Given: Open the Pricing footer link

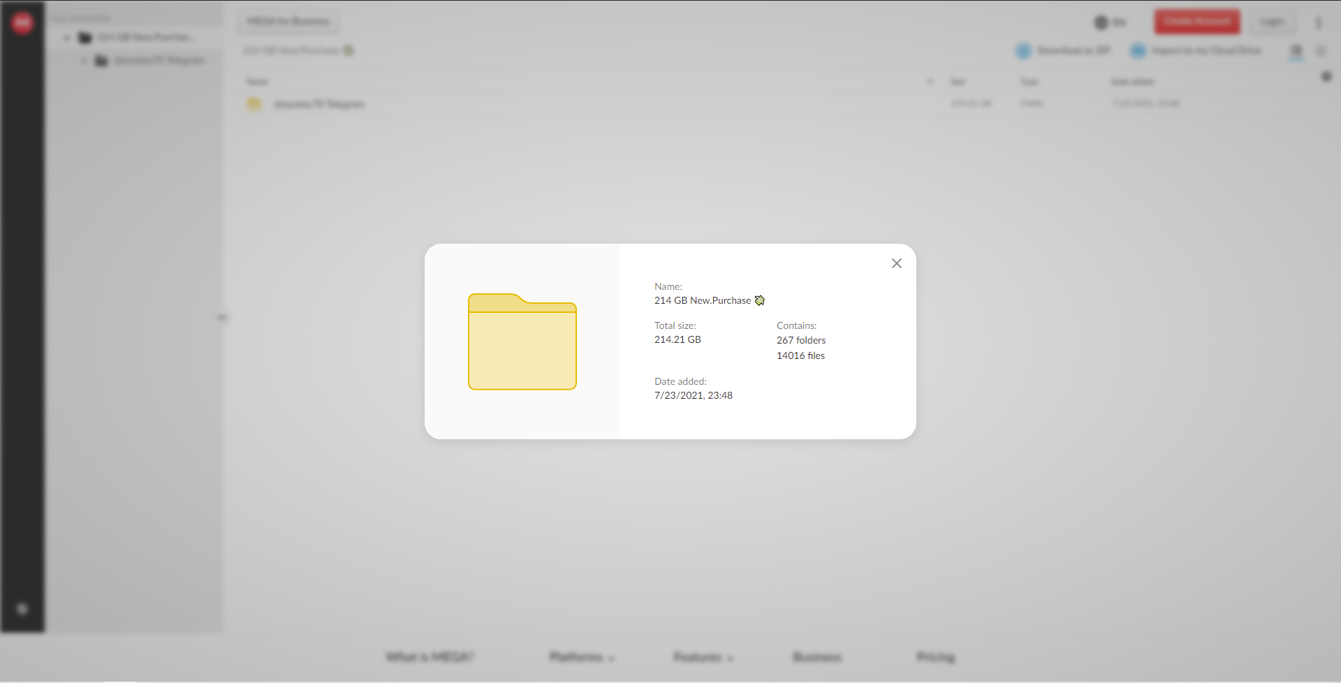Looking at the screenshot, I should [936, 657].
